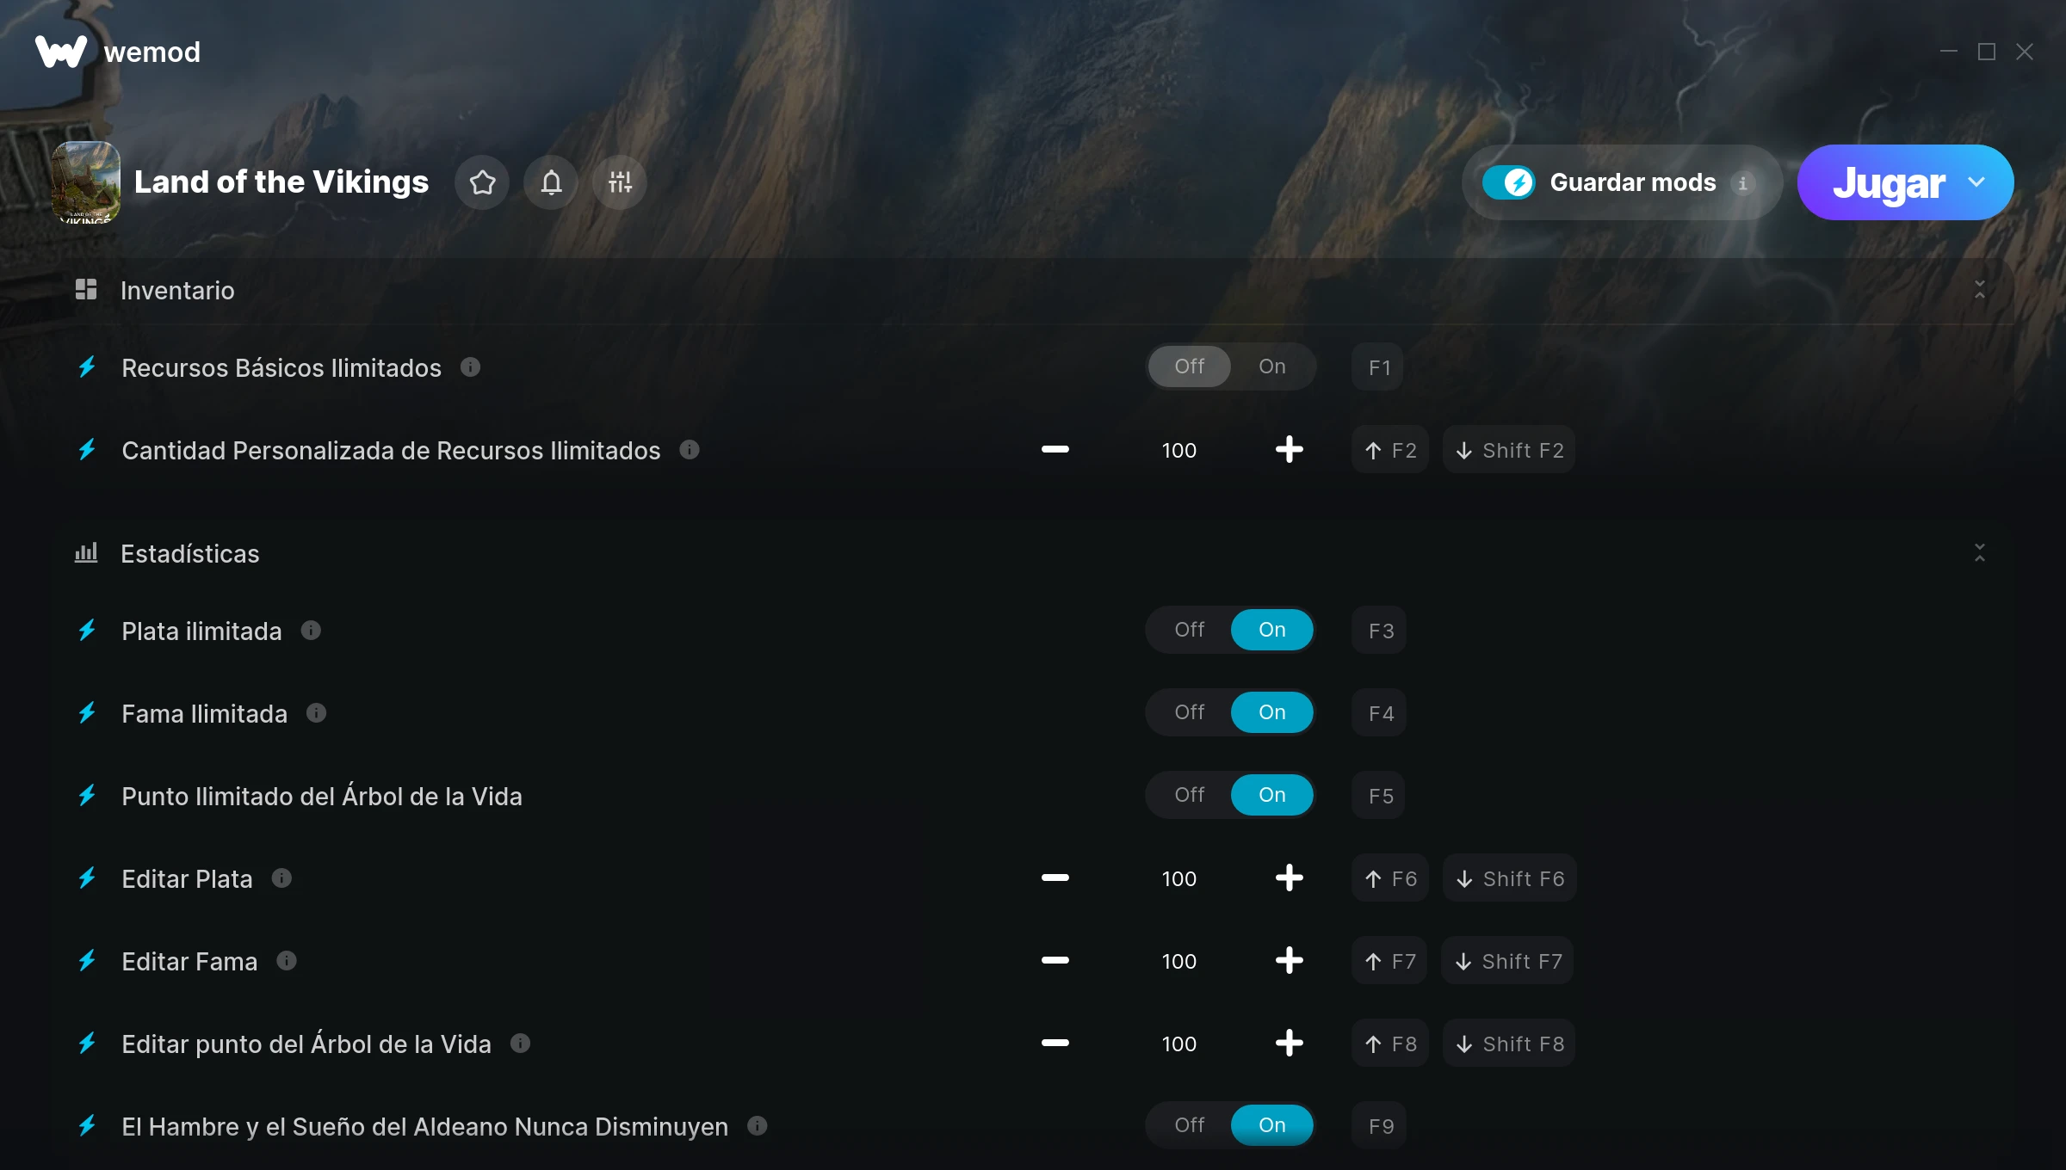2066x1170 pixels.
Task: Disable the Fama Ilimitada toggle
Action: 1189,712
